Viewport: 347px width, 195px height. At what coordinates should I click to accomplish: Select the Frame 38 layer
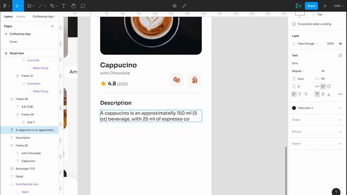point(22,99)
